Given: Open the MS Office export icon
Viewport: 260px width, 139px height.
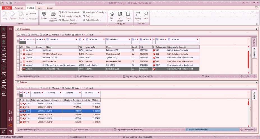Looking at the screenshot, I should (120, 14).
